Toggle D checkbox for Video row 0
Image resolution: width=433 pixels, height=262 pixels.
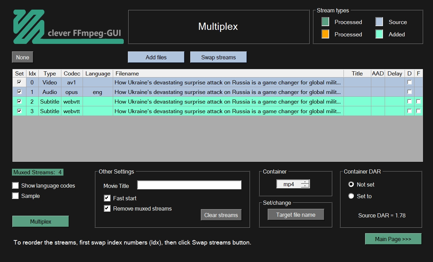(409, 82)
